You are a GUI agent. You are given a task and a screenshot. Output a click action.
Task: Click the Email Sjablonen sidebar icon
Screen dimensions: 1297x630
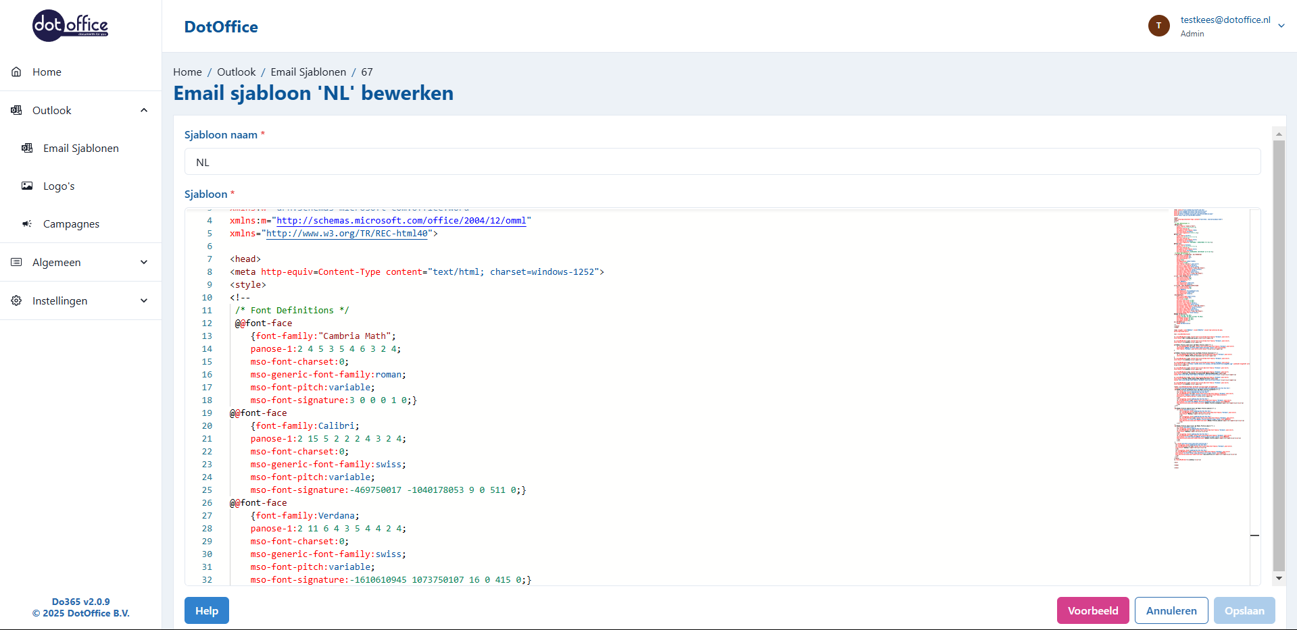click(27, 148)
